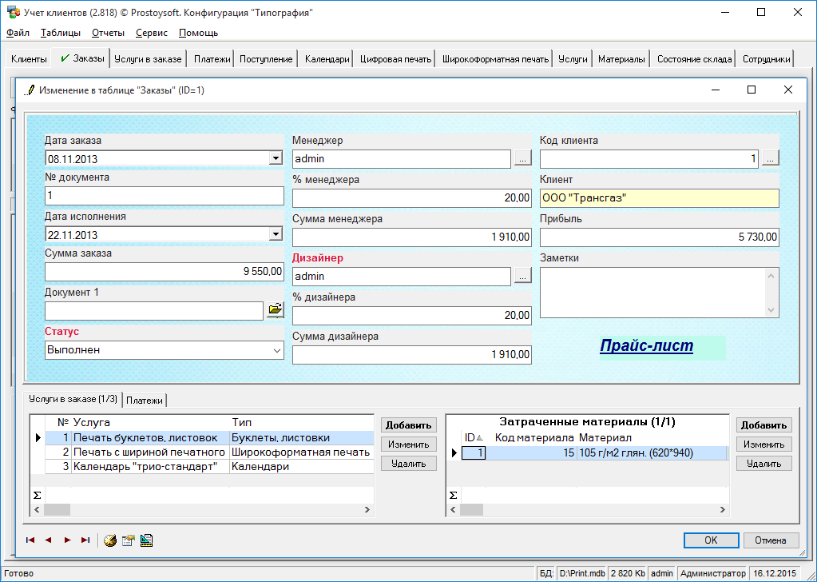
Task: Switch to Клиенты tab
Action: 30,59
